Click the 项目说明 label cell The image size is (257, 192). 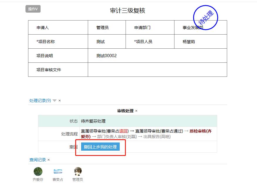pyautogui.click(x=58, y=56)
